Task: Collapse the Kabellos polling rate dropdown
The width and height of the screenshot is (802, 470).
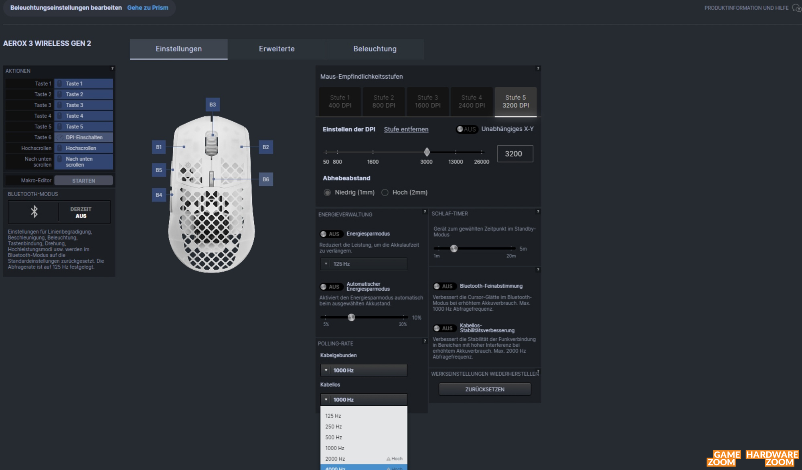Action: pyautogui.click(x=364, y=399)
